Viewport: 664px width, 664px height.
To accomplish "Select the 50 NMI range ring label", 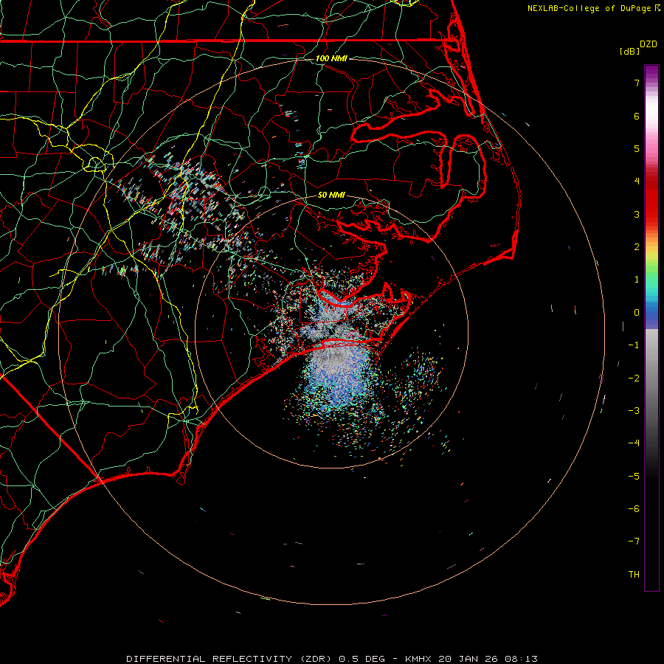I will tap(331, 196).
